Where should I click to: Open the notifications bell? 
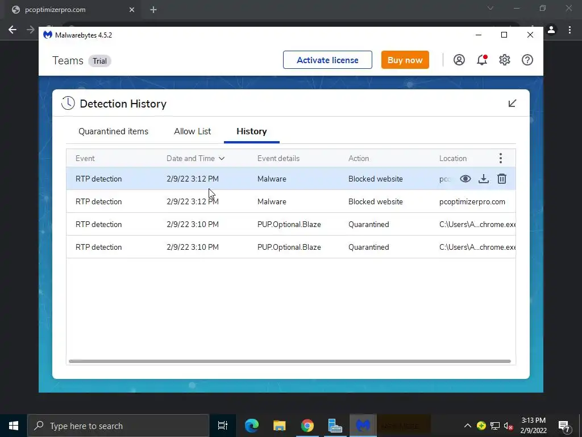482,60
